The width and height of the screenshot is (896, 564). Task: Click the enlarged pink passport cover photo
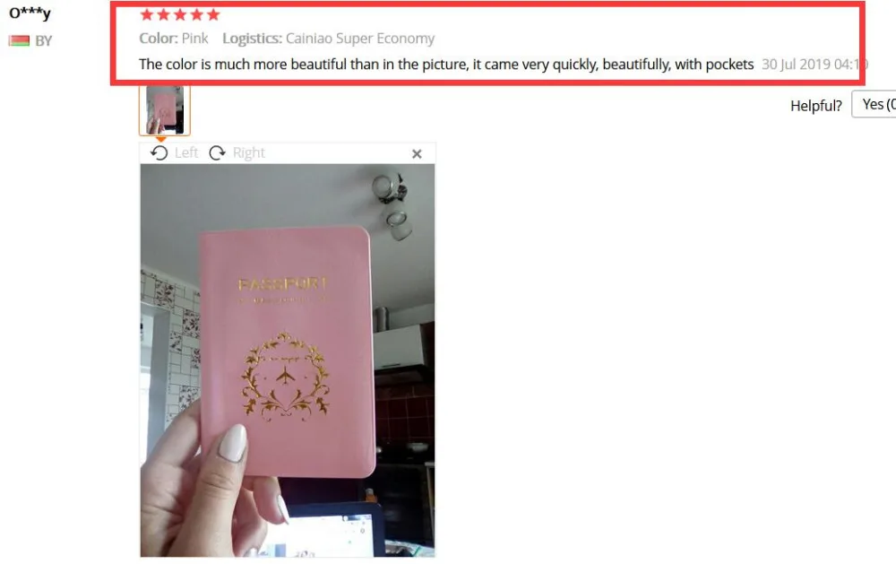coord(288,360)
